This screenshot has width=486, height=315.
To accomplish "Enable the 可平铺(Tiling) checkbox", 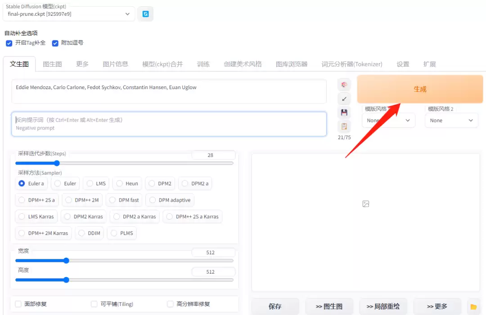I will pyautogui.click(x=94, y=304).
